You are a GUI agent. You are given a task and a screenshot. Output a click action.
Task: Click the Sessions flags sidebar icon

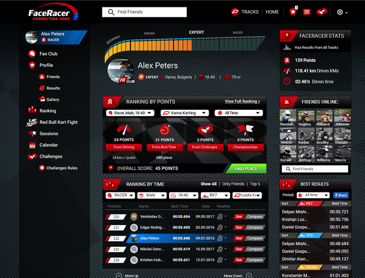point(32,134)
